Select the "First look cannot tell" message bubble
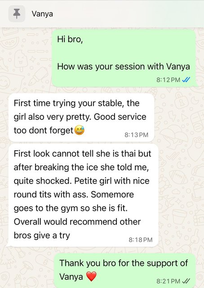The image size is (204, 288). (x=83, y=195)
